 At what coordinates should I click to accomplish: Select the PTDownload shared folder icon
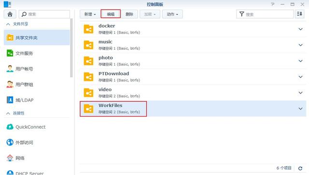point(88,77)
